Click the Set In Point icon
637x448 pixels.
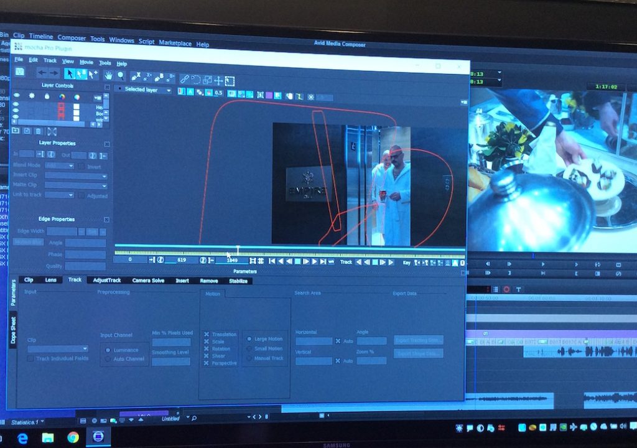click(152, 259)
